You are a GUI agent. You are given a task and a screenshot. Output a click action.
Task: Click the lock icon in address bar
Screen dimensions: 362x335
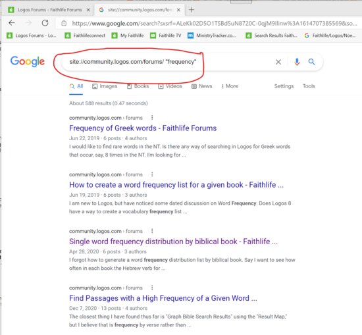pyautogui.click(x=64, y=23)
